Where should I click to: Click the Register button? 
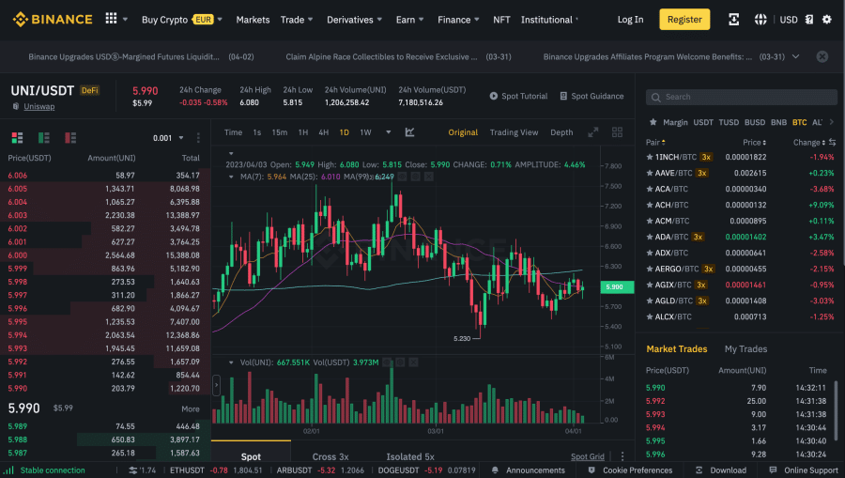[x=684, y=20]
